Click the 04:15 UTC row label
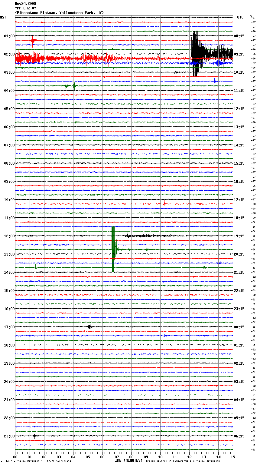The width and height of the screenshot is (257, 465). coord(239,400)
